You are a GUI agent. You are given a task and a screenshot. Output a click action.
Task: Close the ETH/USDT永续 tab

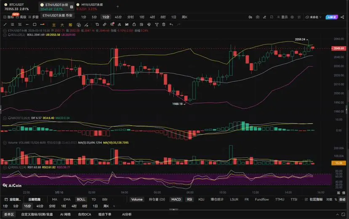[x=72, y=7]
